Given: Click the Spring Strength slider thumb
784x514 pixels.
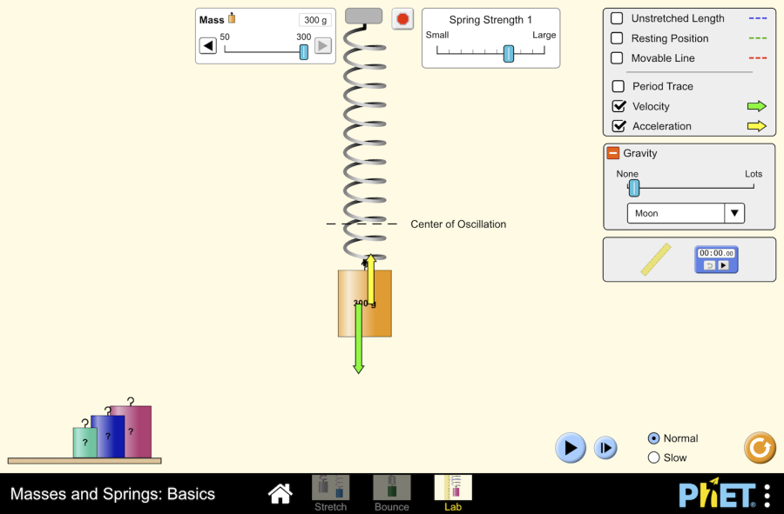Looking at the screenshot, I should click(x=508, y=54).
